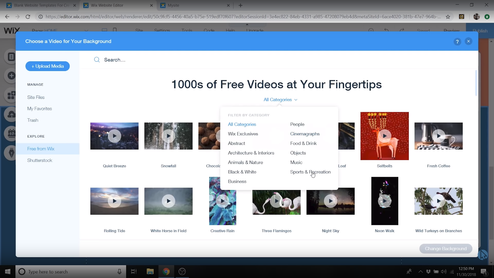Filter by Music category
This screenshot has height=278, width=494.
click(x=296, y=162)
